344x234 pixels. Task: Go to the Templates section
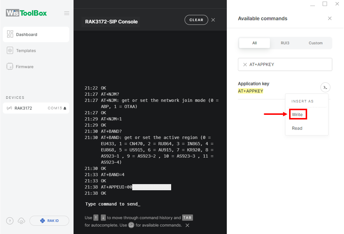[26, 51]
